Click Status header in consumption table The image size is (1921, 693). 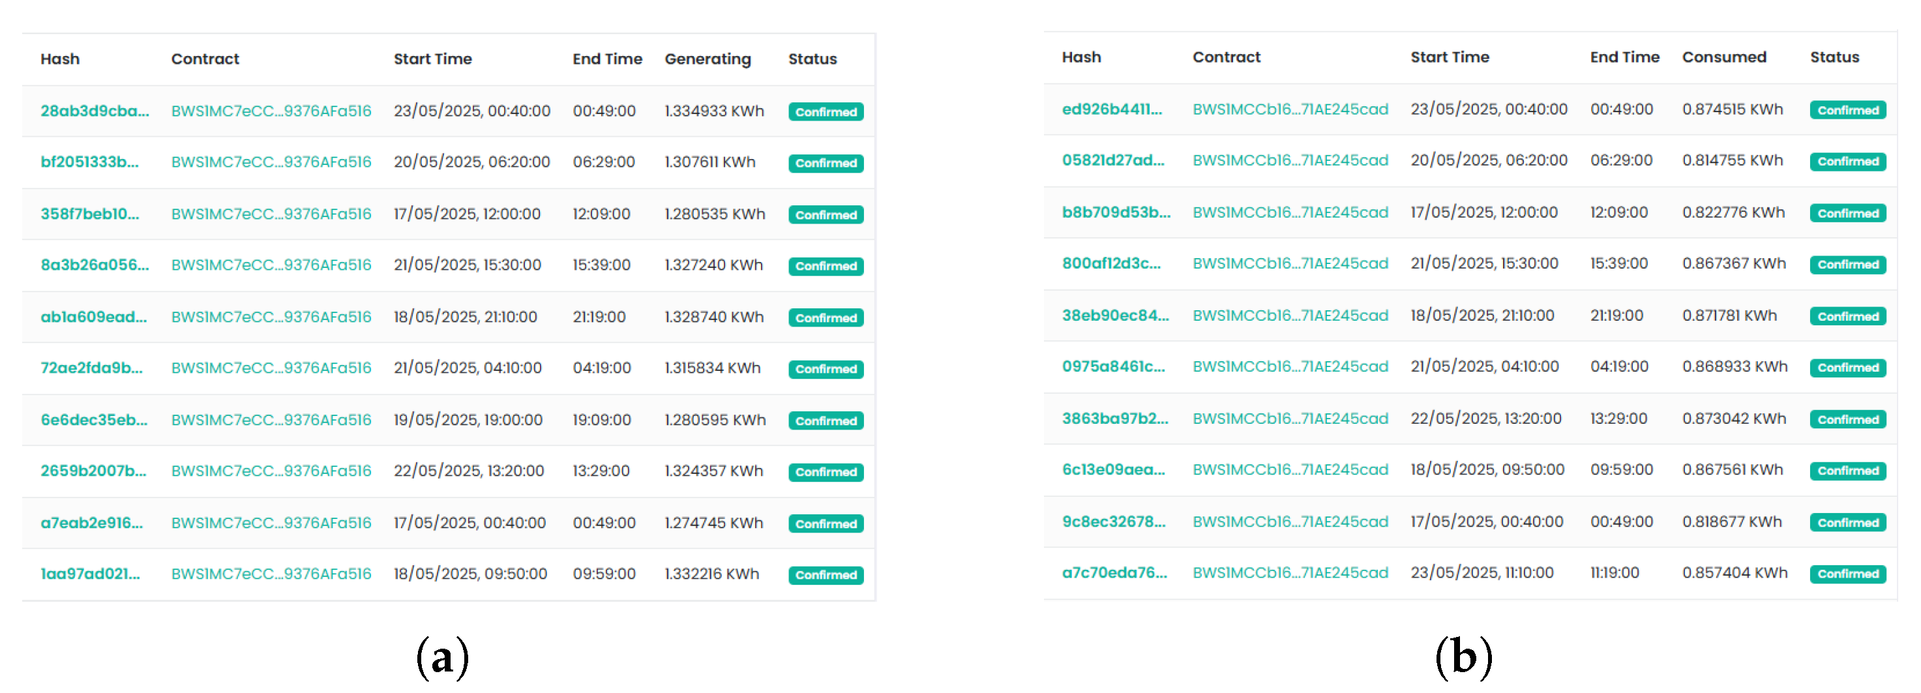tap(1834, 57)
